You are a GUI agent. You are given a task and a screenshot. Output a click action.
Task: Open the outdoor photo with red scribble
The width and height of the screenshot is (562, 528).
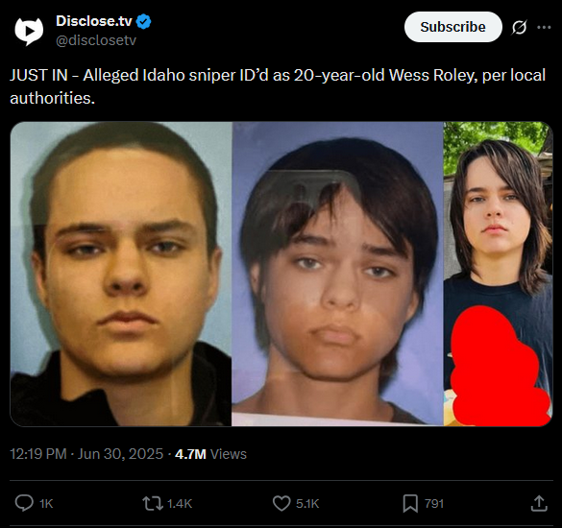click(x=499, y=274)
